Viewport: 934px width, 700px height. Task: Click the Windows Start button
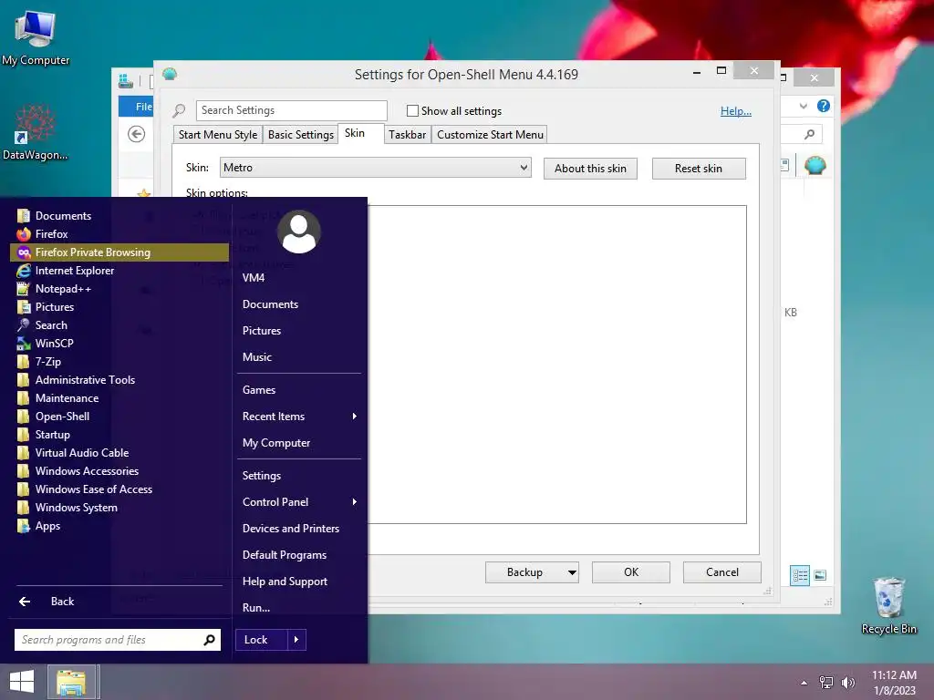click(x=22, y=682)
